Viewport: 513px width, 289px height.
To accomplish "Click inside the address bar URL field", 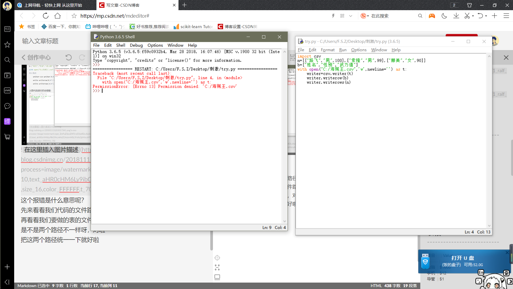I will pos(115,16).
